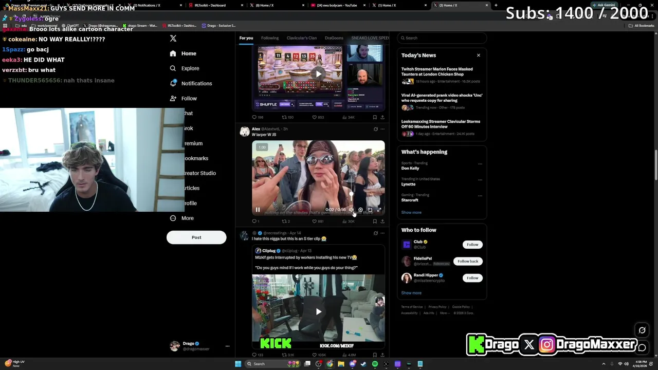Screen dimensions: 658x370
Task: Click the Post button
Action: pos(196,237)
